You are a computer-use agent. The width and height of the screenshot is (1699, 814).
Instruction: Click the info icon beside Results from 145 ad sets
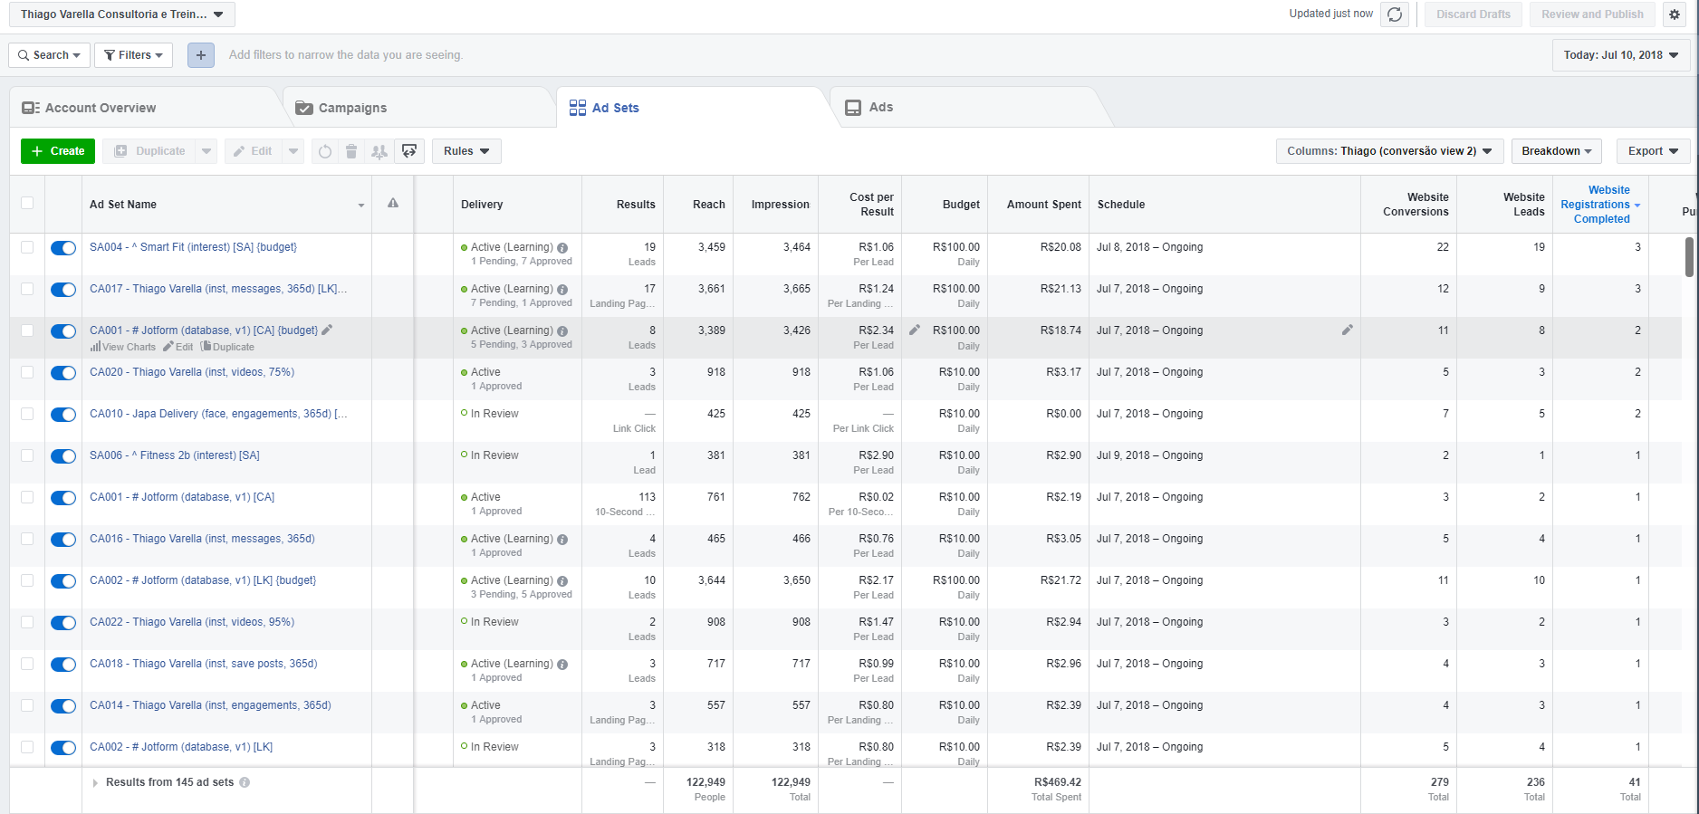[x=245, y=782]
